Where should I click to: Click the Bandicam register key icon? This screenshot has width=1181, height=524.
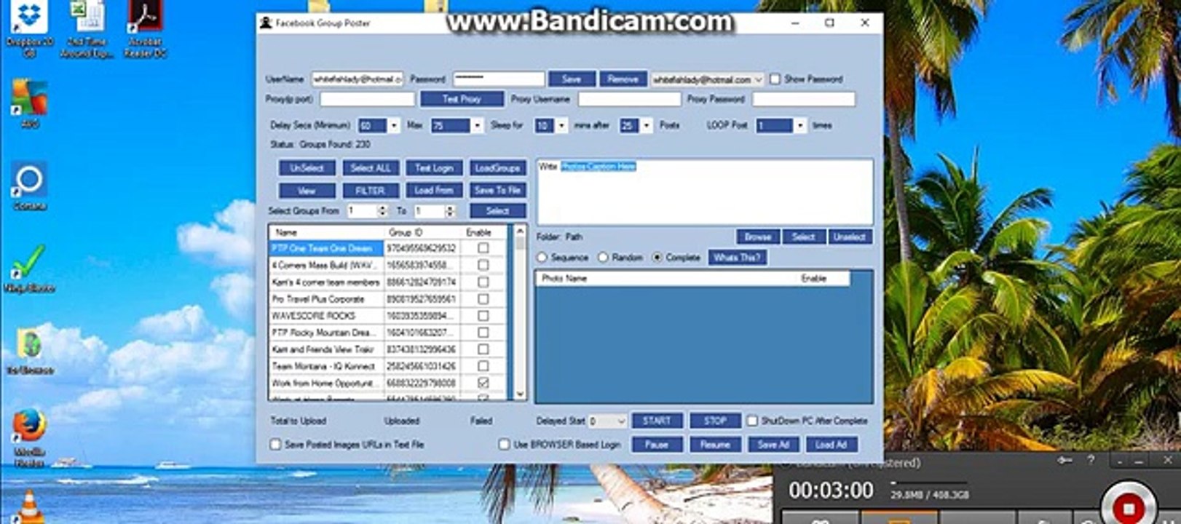[1065, 460]
